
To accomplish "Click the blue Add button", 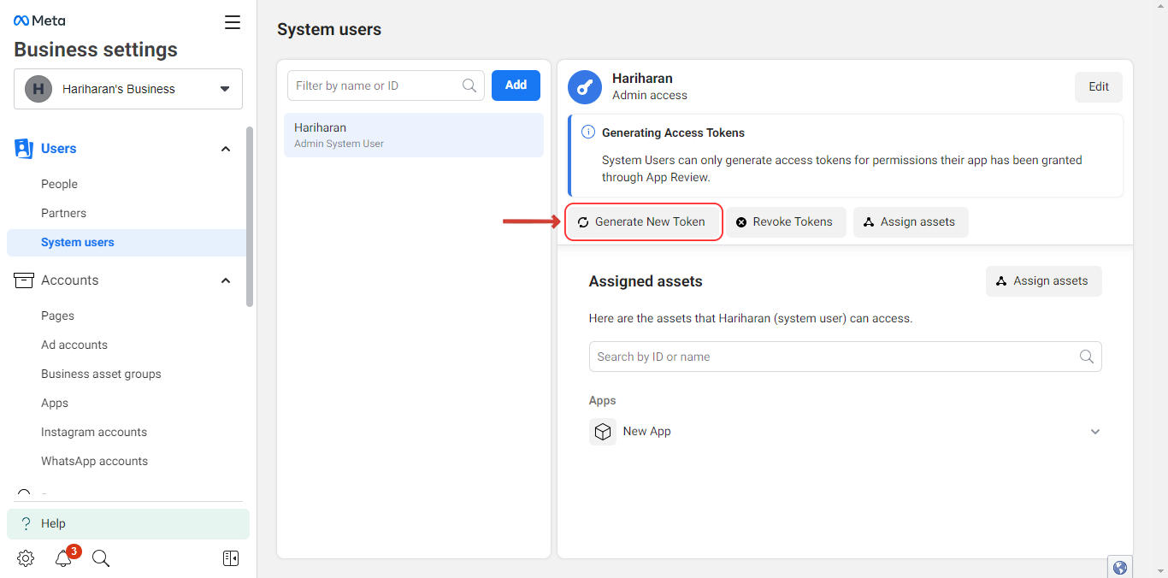I will (516, 86).
